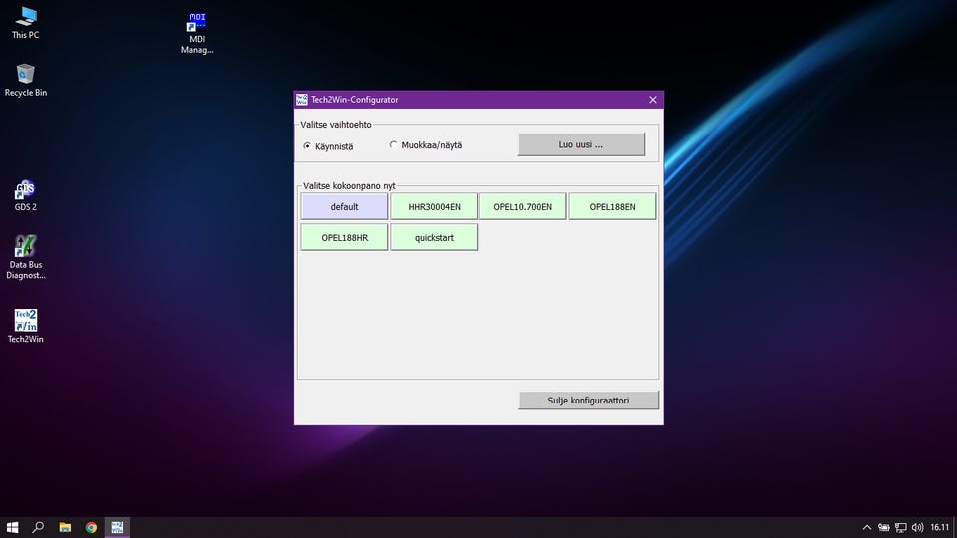Choose the OPEL188EN configuration
Screen dimensions: 957x538
tap(612, 207)
